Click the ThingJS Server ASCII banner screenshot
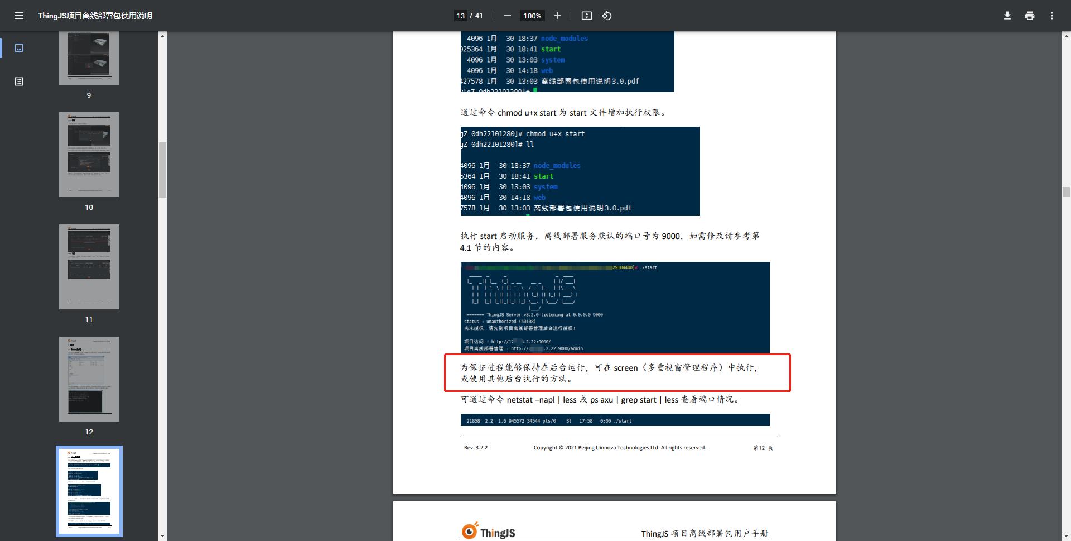This screenshot has height=541, width=1071. pos(615,307)
